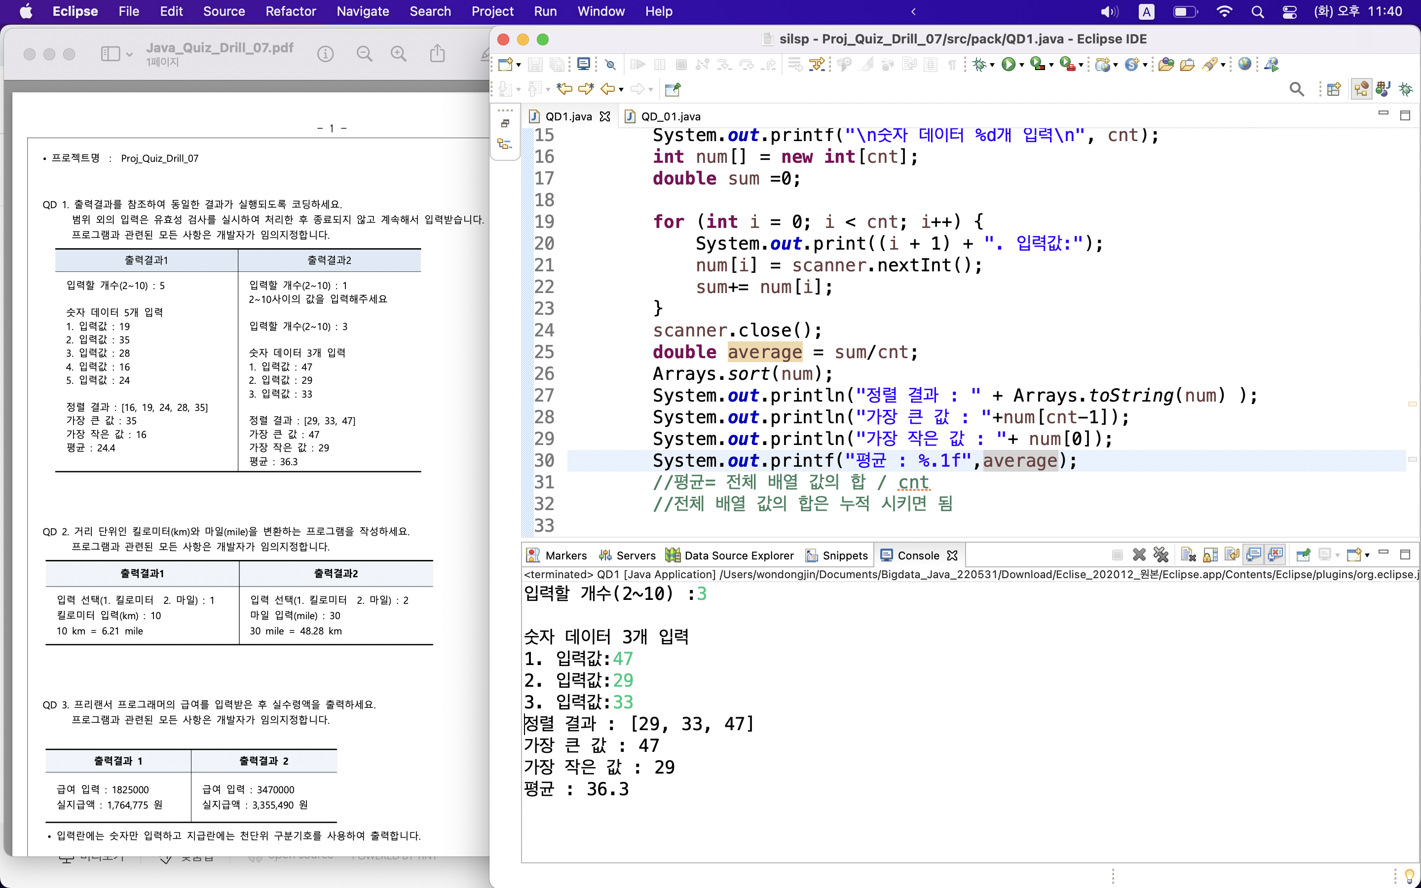
Task: Switch to the QD_01.java editor tab
Action: [x=670, y=116]
